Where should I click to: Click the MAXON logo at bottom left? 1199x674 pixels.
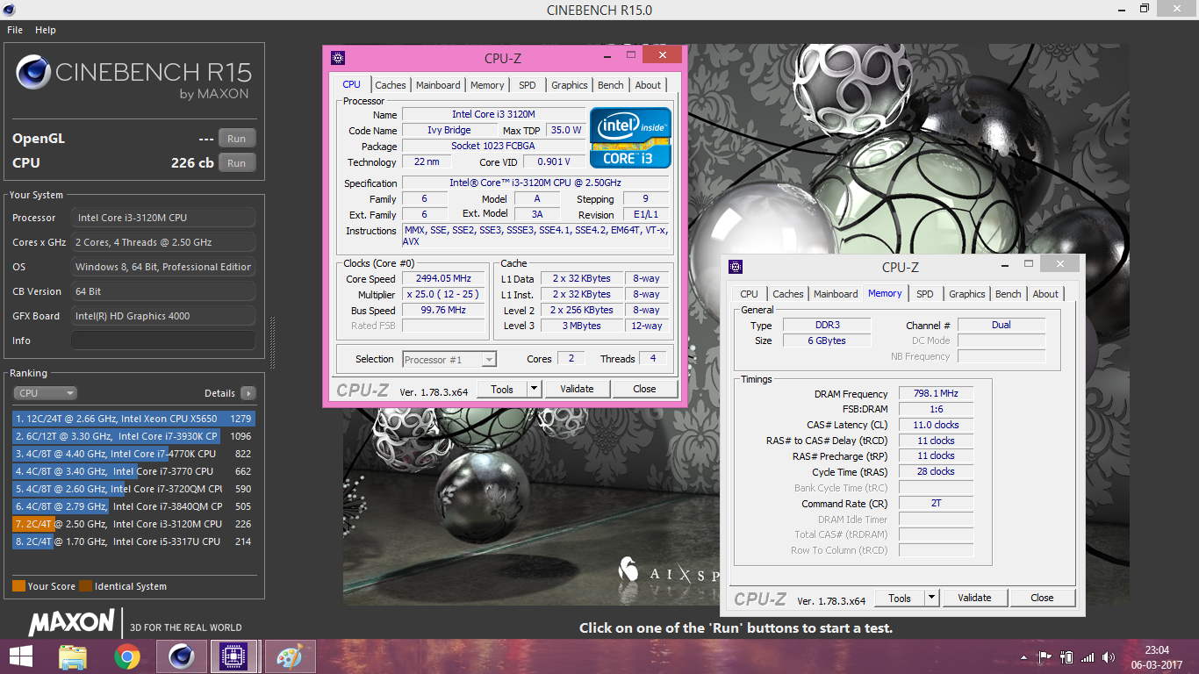tap(72, 624)
